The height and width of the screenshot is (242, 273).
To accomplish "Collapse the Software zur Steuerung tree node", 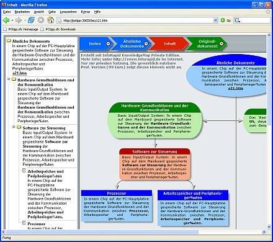I will click(14, 127).
